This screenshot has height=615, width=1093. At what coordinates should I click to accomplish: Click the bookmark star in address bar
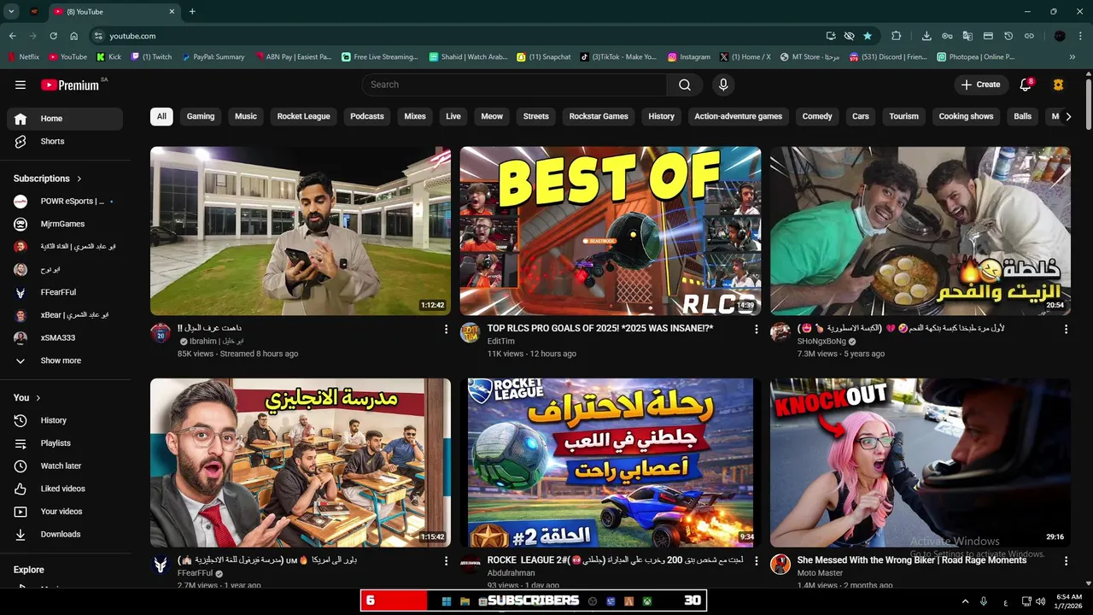pos(868,36)
